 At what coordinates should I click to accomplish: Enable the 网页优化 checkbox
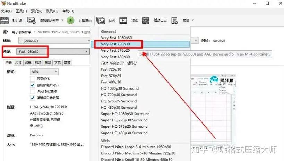32,79
